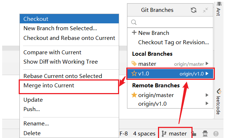Click the notifications warning icon

216,134
